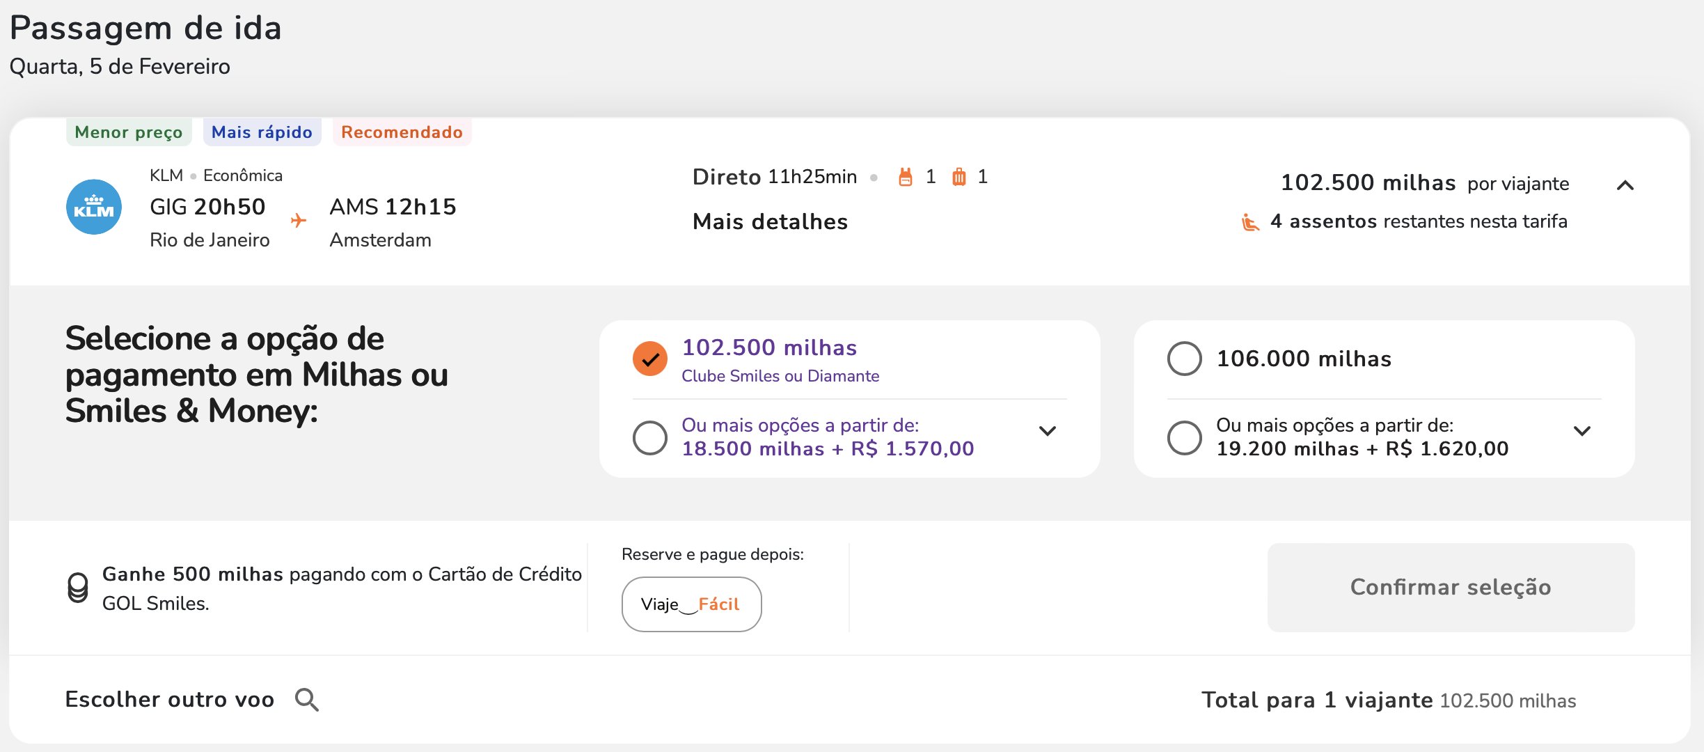Expand more options under 106.000 milhas
Screen dimensions: 1704x752
pyautogui.click(x=1582, y=431)
